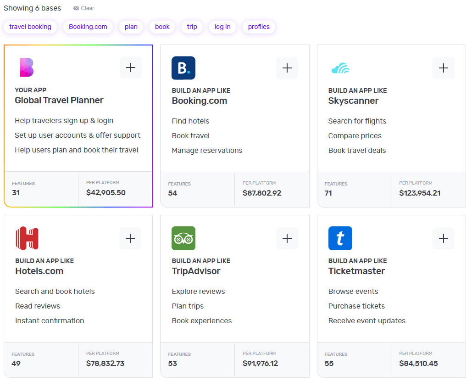Image resolution: width=472 pixels, height=382 pixels.
Task: Click the $78,832.73 Hotels.com price
Action: pyautogui.click(x=106, y=364)
